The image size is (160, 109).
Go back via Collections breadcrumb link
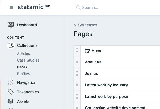88,25
